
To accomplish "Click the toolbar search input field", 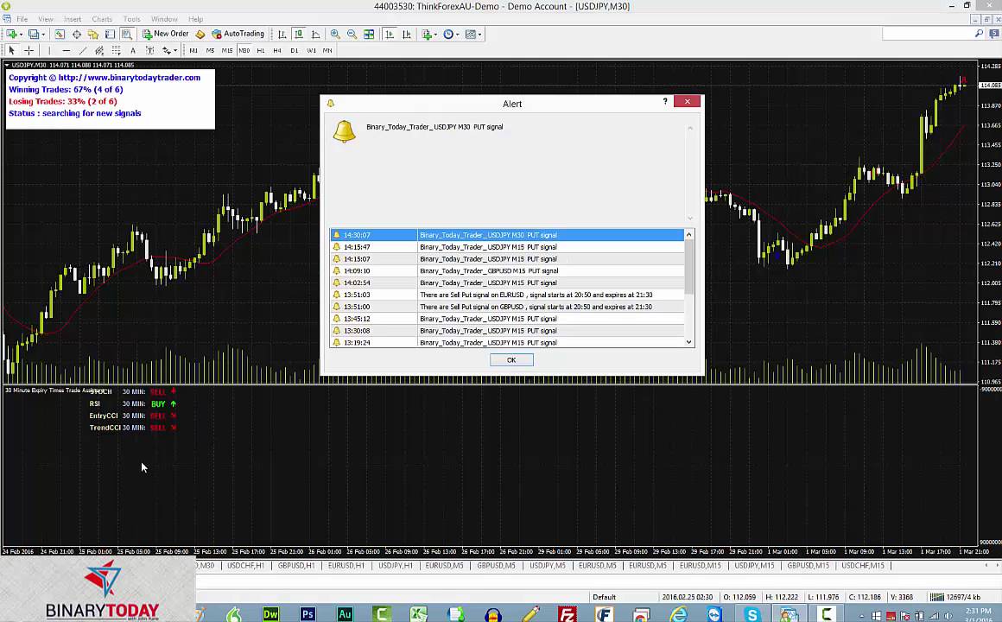I will pyautogui.click(x=927, y=33).
